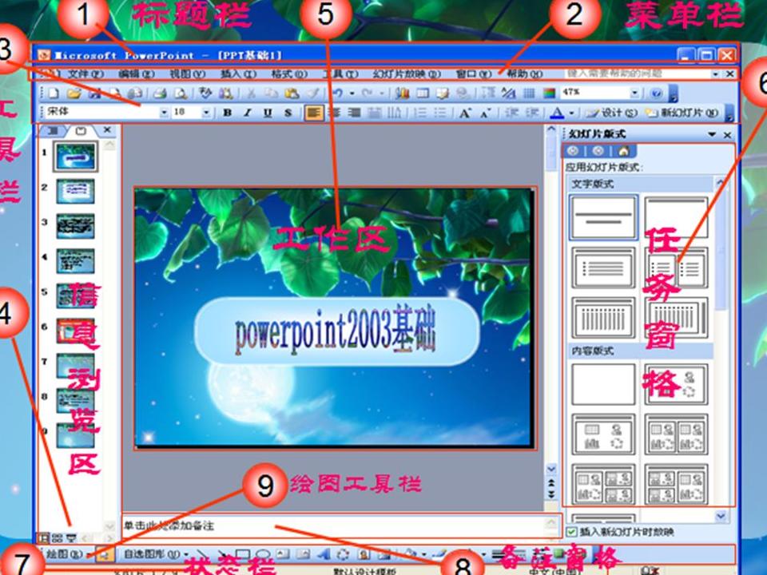Toggle the 插入新幻灯片时放映 checkbox
The height and width of the screenshot is (575, 767).
click(x=571, y=532)
